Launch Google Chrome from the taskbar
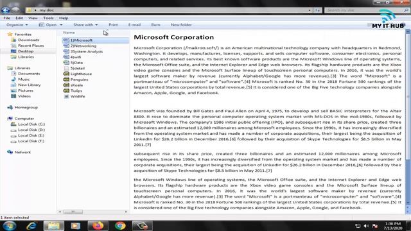 120,225
